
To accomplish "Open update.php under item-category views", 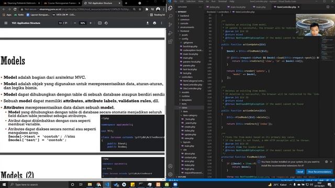I will tap(189, 135).
